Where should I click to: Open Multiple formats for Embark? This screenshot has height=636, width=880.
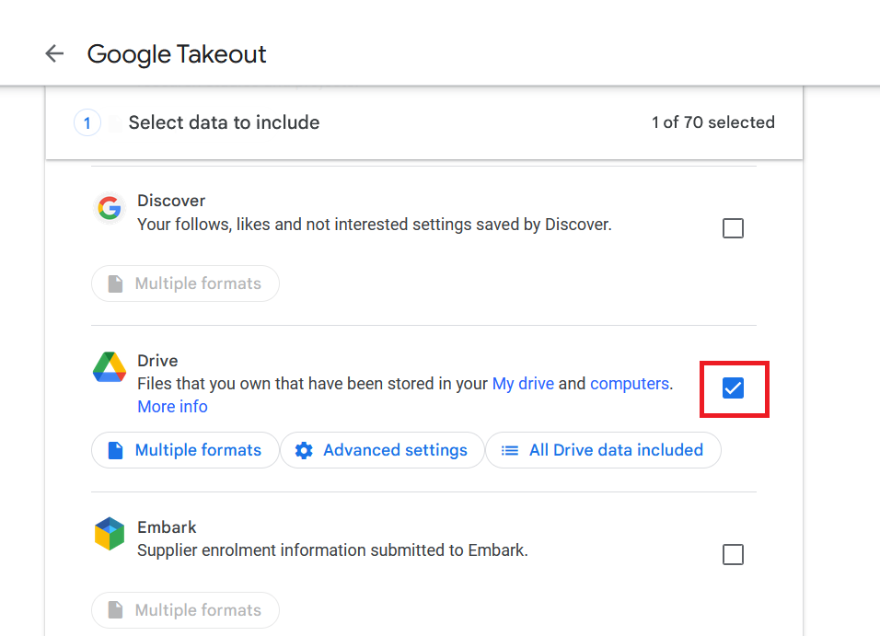point(185,610)
